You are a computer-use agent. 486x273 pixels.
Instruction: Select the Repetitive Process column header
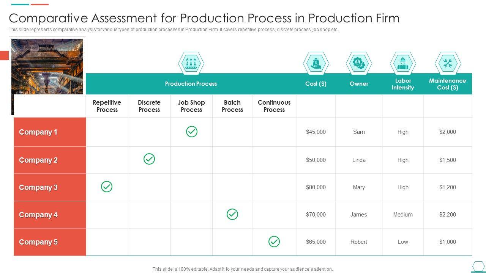pos(107,106)
